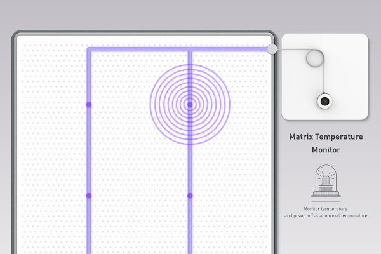Click the lower node on the left purple line

tap(89, 196)
